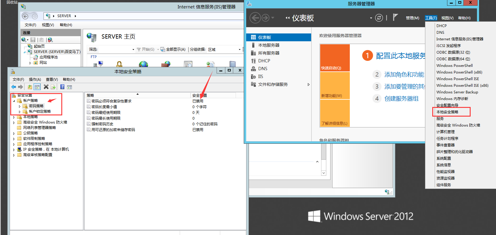Click the 新增功能(W) tile
This screenshot has height=235, width=496.
tap(335, 86)
